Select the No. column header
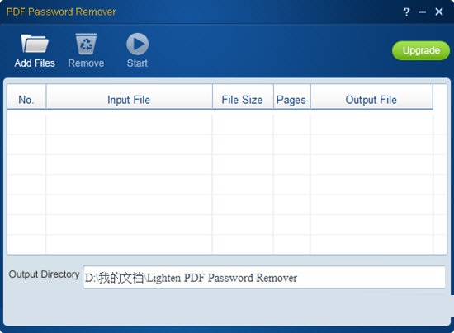This screenshot has width=454, height=333. pos(26,96)
